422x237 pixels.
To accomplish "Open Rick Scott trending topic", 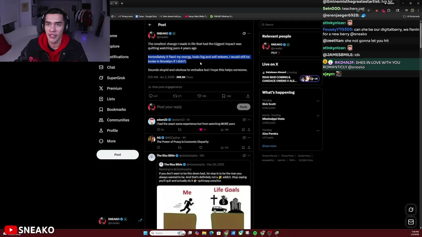I will point(269,104).
